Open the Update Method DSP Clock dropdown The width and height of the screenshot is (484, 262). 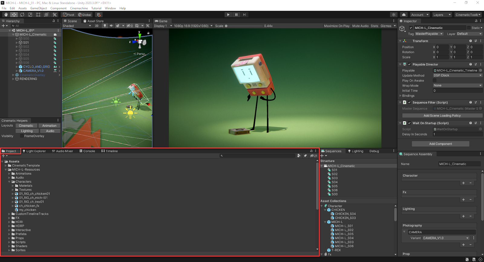pyautogui.click(x=457, y=76)
